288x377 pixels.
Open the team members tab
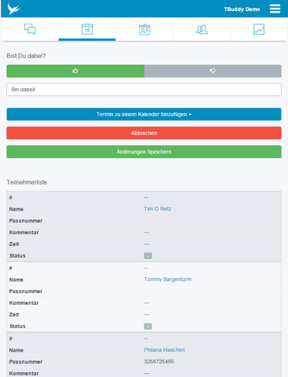202,29
